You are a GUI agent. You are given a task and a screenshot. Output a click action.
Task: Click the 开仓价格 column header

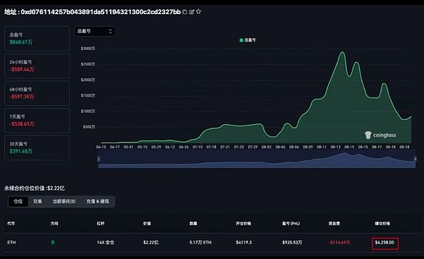243,223
